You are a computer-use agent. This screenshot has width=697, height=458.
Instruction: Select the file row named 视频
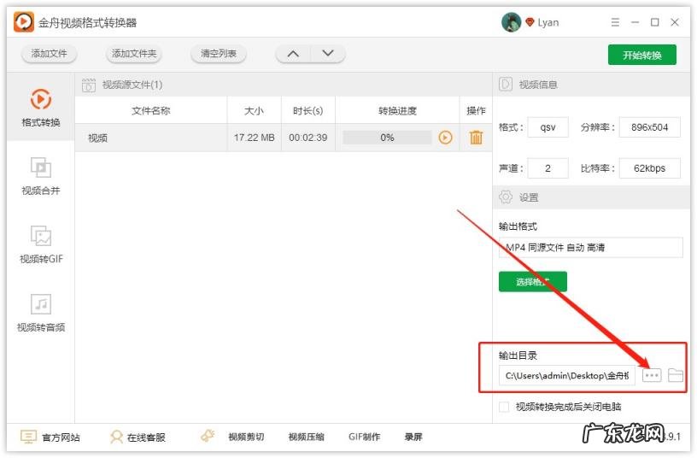[284, 138]
